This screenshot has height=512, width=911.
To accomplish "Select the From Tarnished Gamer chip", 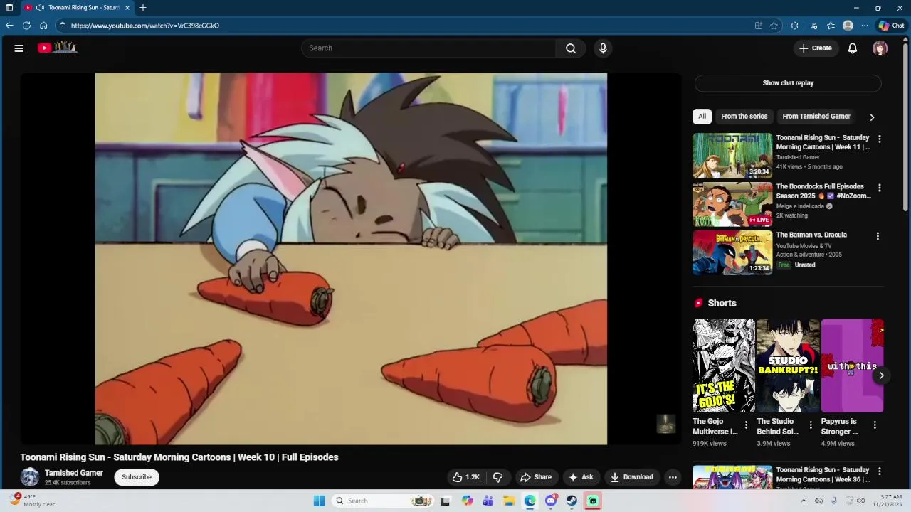I will (816, 117).
